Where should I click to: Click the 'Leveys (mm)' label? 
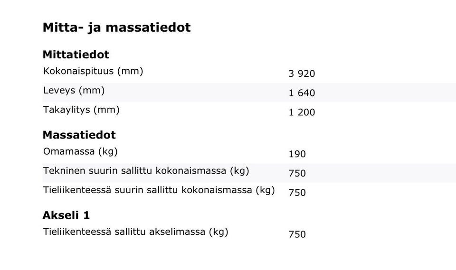tap(74, 91)
